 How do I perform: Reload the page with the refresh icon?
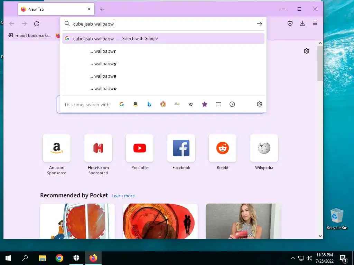click(x=37, y=24)
